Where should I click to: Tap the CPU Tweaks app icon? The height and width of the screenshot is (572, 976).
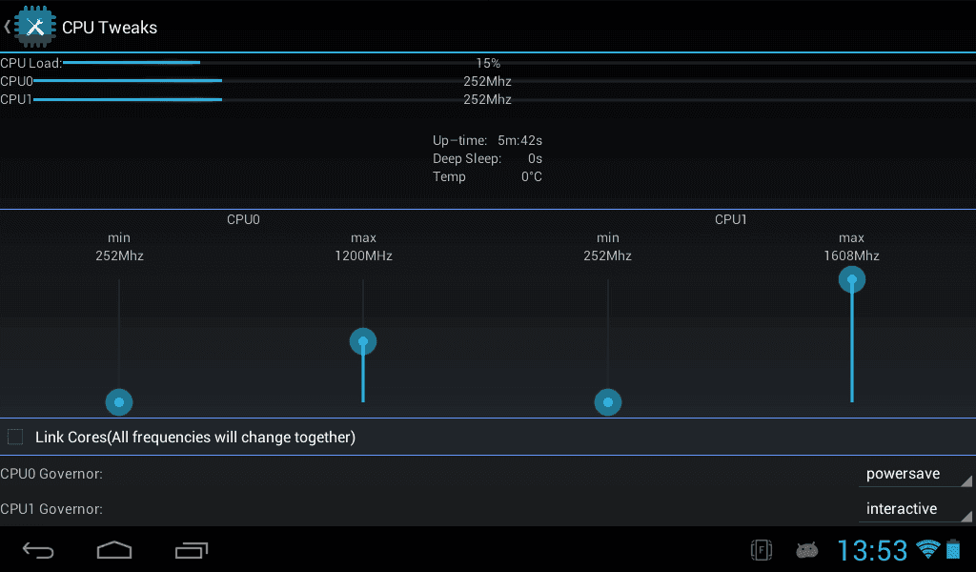pyautogui.click(x=35, y=27)
